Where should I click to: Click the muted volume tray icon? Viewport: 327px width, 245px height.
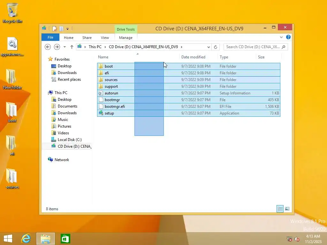297,239
